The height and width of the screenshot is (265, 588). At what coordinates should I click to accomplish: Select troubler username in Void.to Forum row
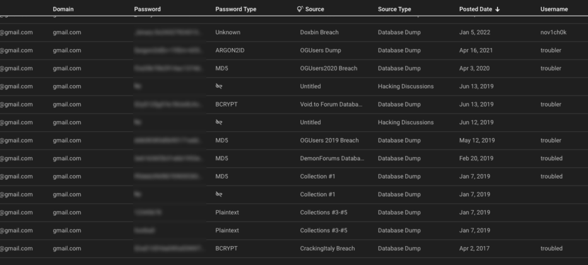tap(551, 104)
